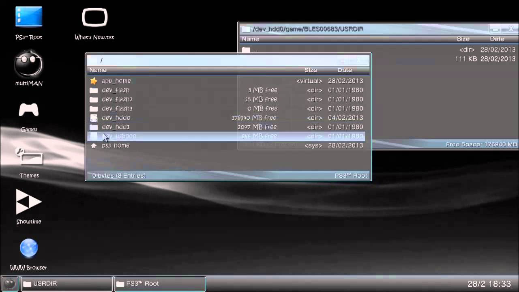The height and width of the screenshot is (292, 519).
Task: Select the ps3_home sys entry
Action: click(x=116, y=145)
